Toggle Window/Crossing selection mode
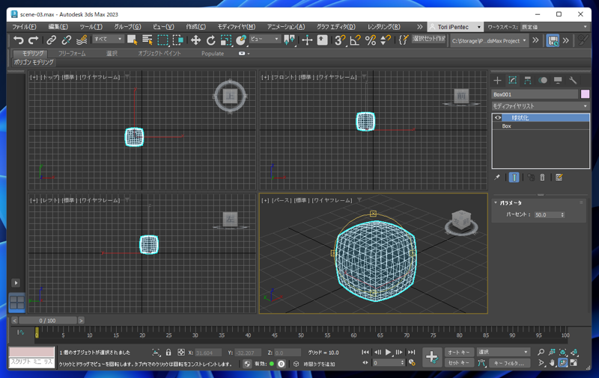This screenshot has width=599, height=378. tap(178, 40)
